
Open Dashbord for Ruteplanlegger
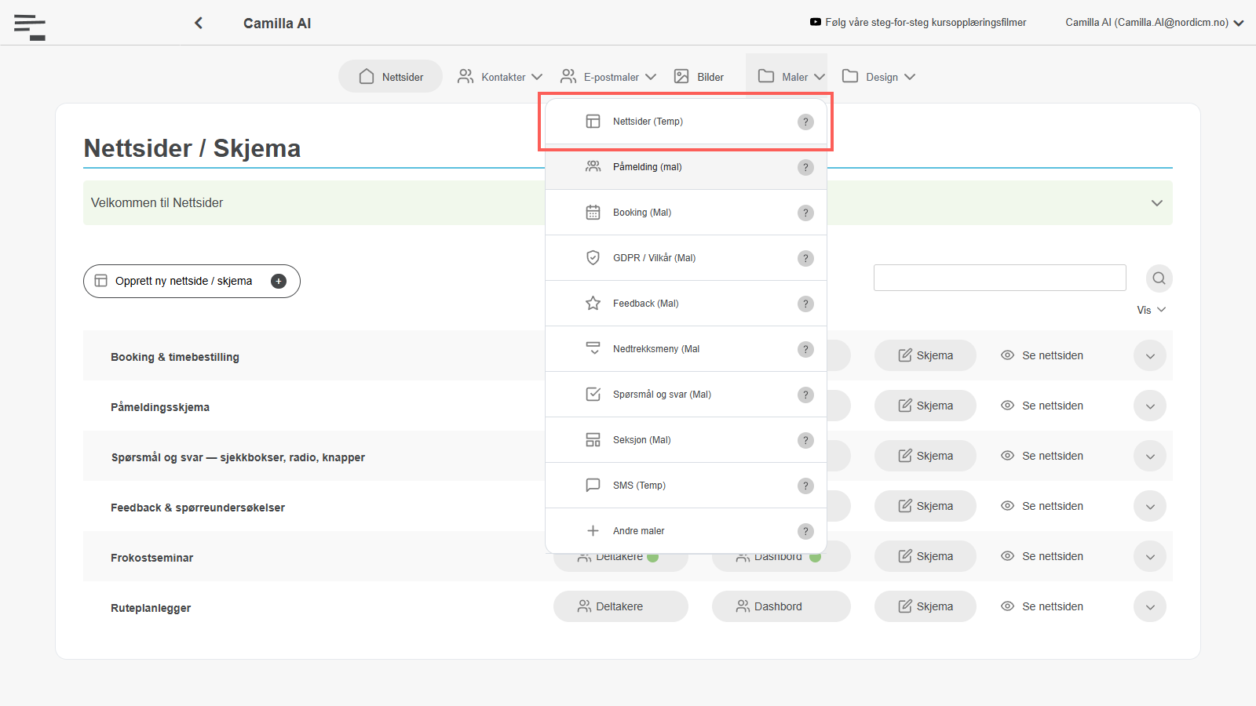(781, 606)
